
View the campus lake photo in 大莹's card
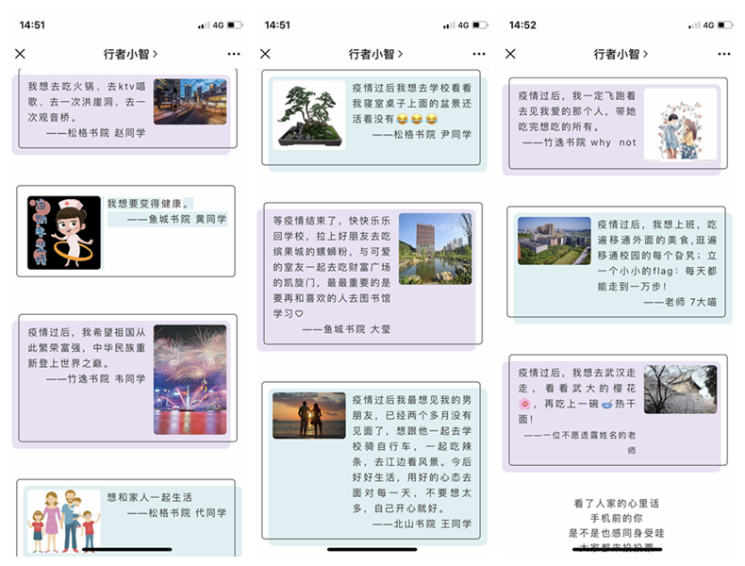[435, 248]
